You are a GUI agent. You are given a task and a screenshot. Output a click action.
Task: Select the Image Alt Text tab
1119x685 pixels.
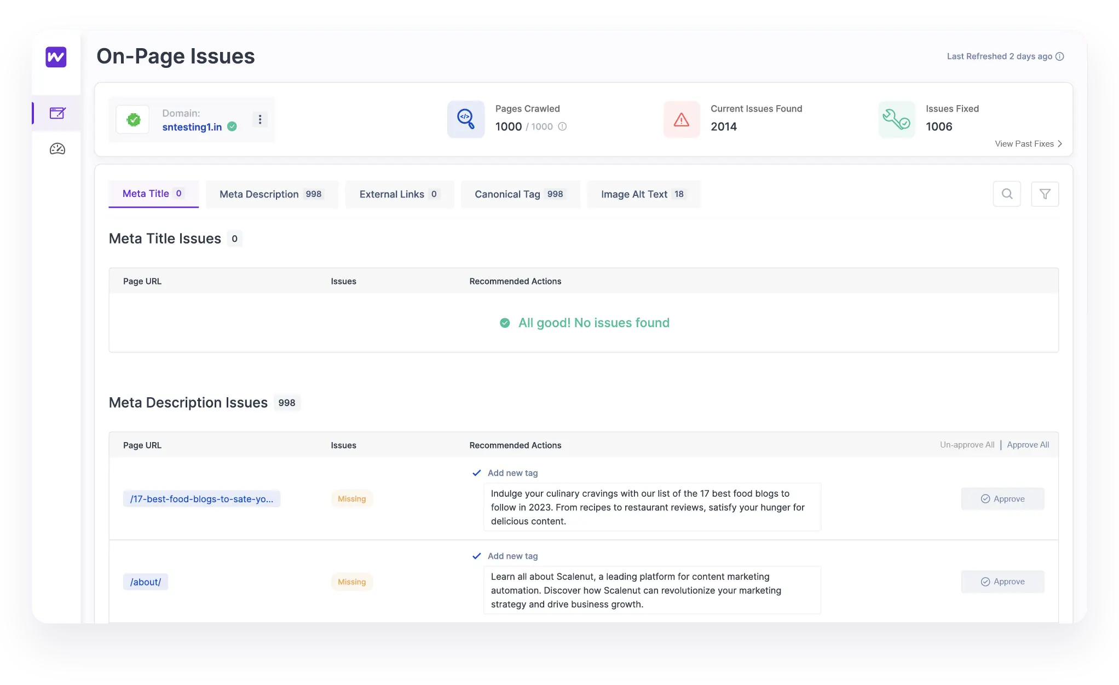[643, 194]
